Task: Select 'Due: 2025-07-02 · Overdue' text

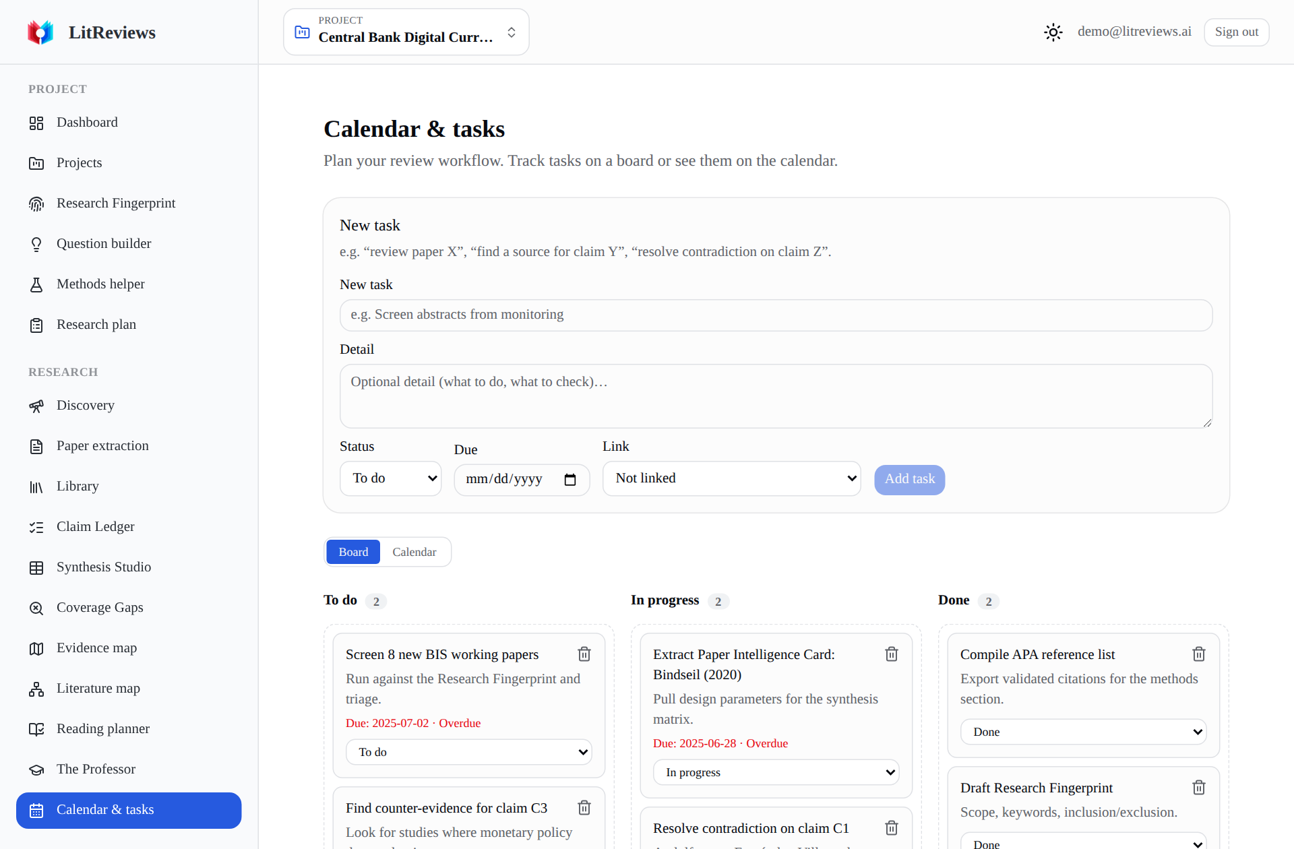Action: [x=413, y=723]
